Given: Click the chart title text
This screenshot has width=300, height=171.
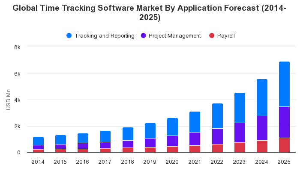Looking at the screenshot, I should click(x=150, y=12).
